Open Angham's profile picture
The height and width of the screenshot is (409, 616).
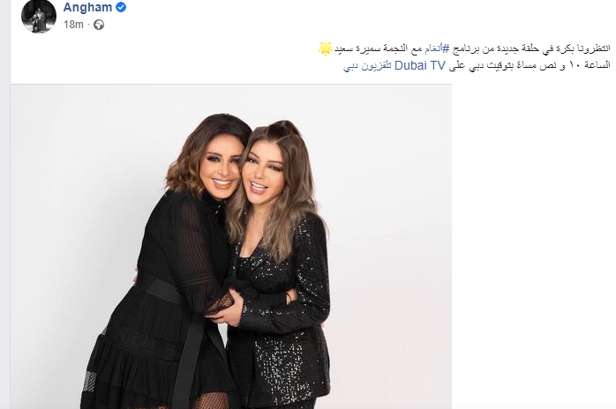point(39,16)
